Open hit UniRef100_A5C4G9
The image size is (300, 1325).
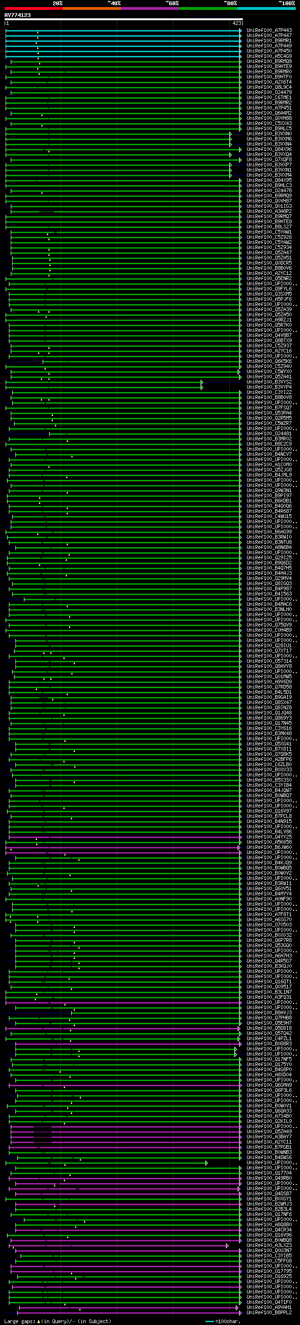point(269,56)
